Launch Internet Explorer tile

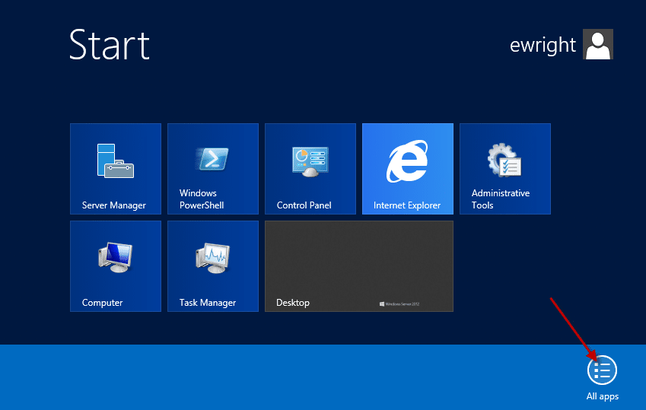(x=407, y=169)
